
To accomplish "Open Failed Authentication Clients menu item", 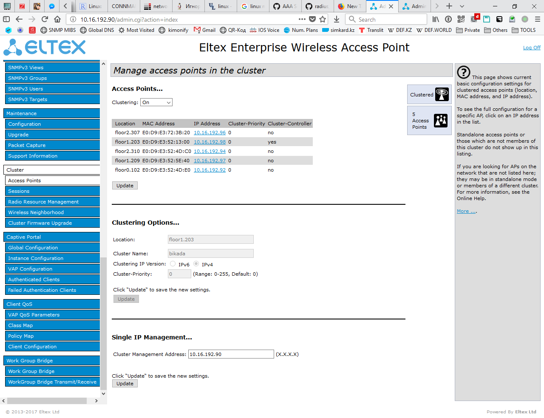I will click(53, 290).
